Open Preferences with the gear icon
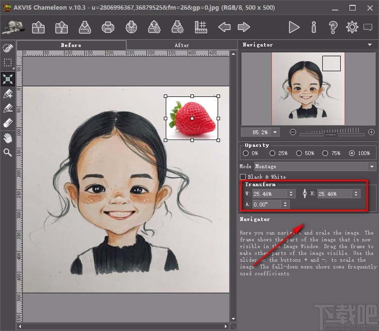 point(352,27)
